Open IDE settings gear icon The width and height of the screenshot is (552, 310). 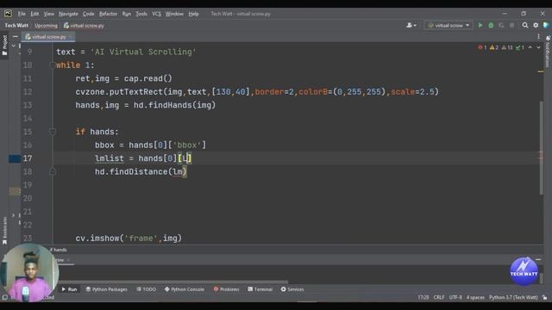pos(536,25)
